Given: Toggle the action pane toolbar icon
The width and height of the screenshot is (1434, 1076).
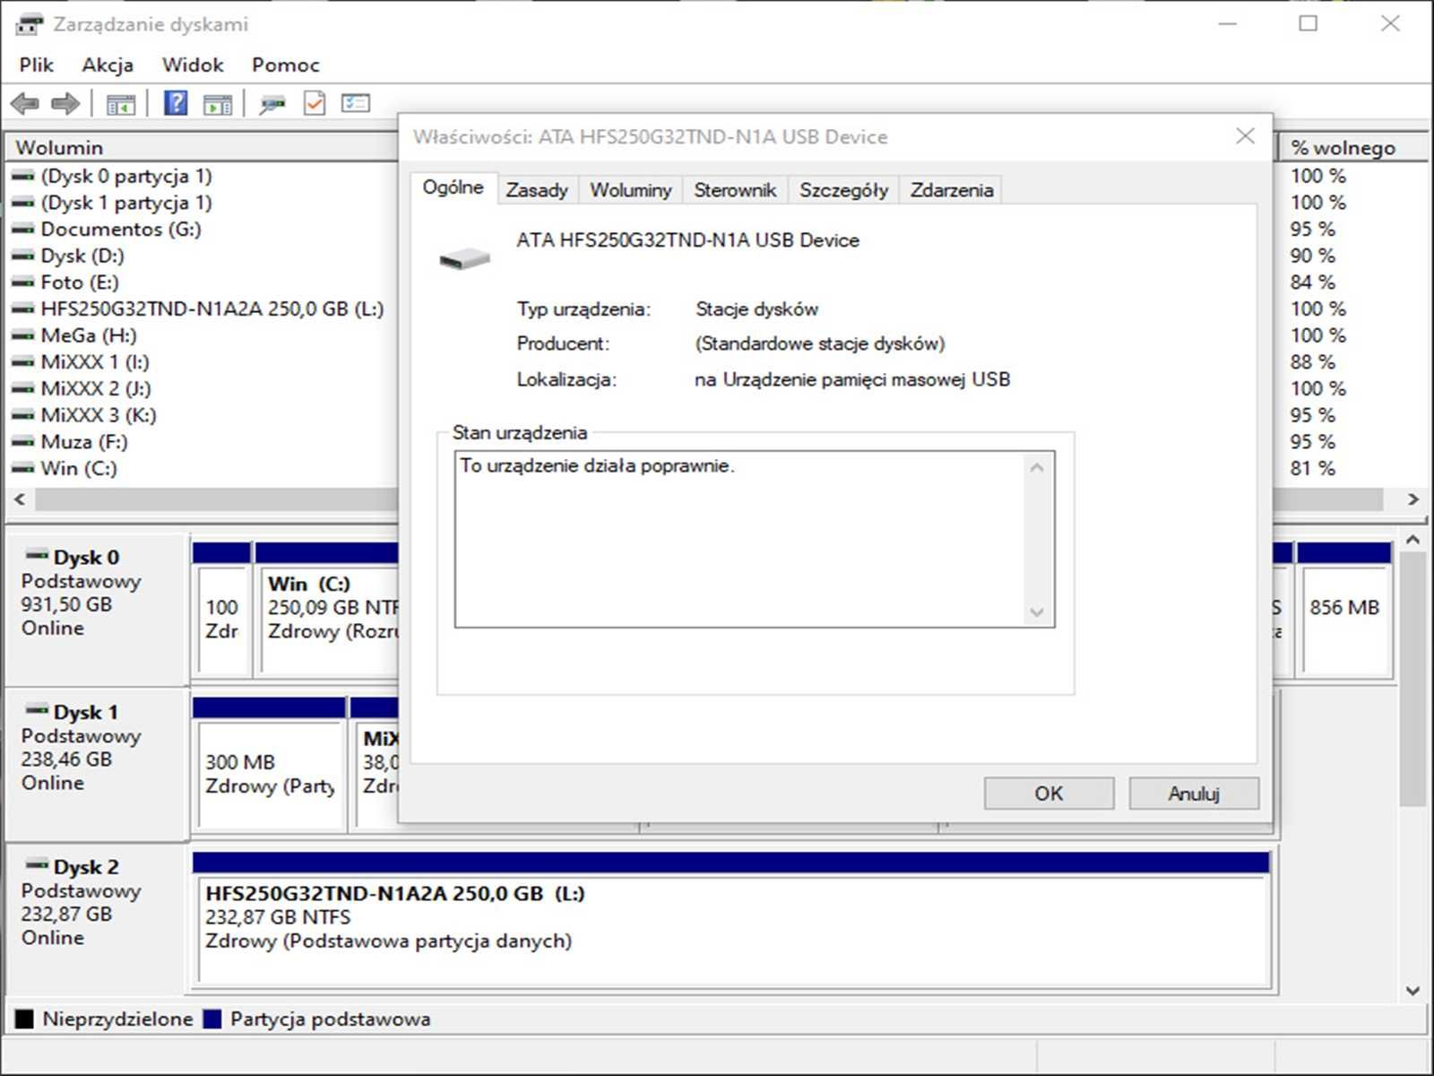Looking at the screenshot, I should 218,104.
